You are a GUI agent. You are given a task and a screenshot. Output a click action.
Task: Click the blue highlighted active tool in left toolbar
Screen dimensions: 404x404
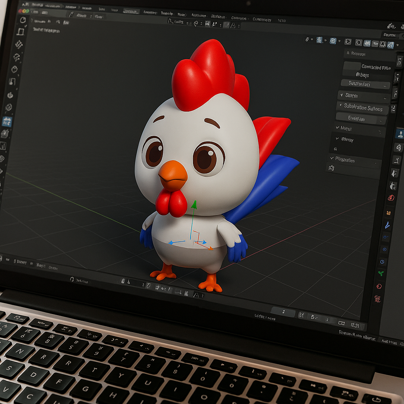tap(7, 121)
